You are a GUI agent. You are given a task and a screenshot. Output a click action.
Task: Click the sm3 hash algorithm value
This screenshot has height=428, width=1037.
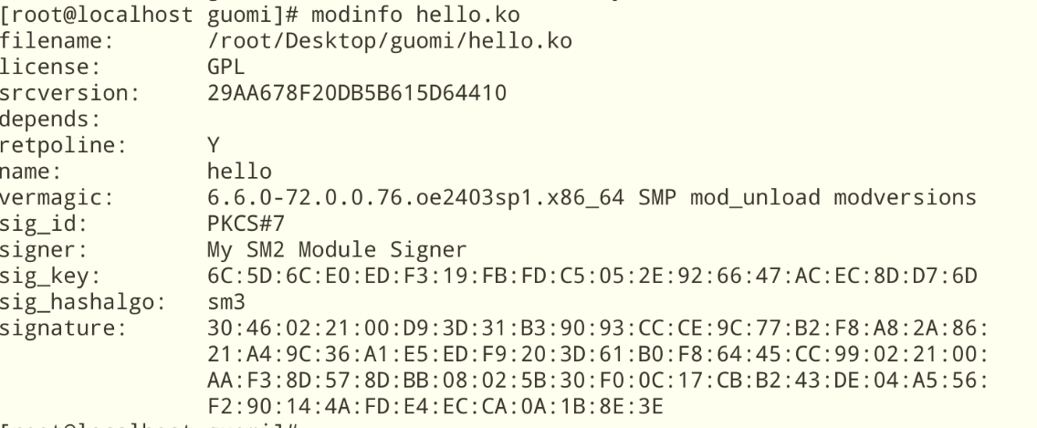[224, 298]
